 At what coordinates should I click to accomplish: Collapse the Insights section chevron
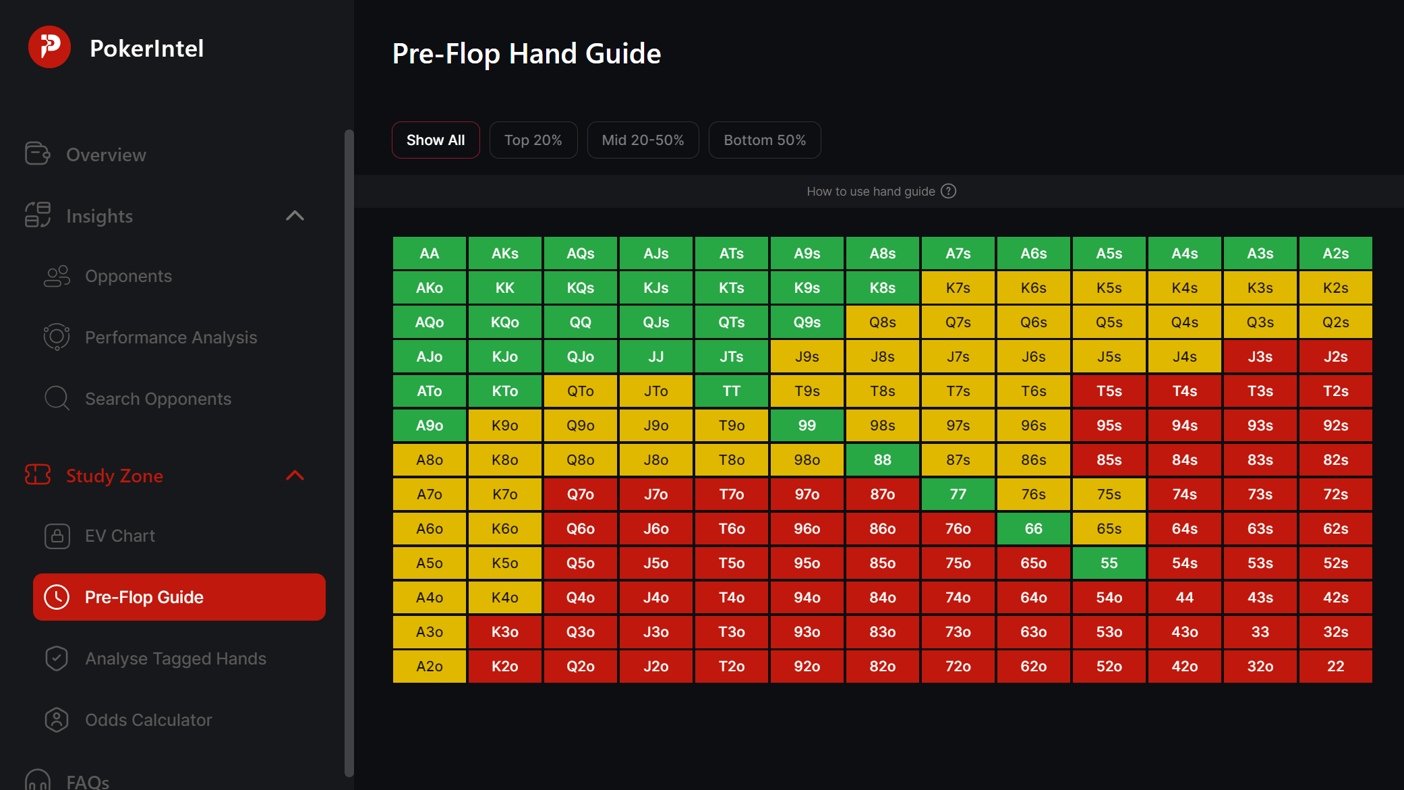pyautogui.click(x=295, y=216)
